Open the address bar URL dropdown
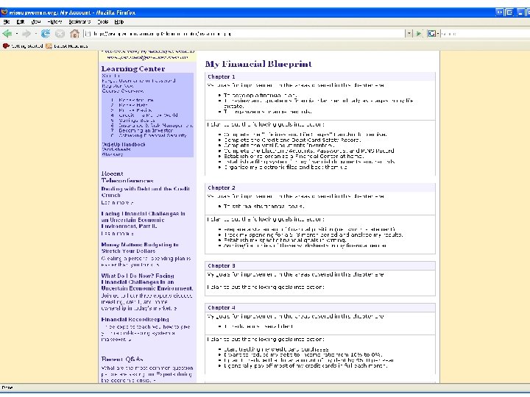Viewport: 530px width, 397px height. pos(409,33)
